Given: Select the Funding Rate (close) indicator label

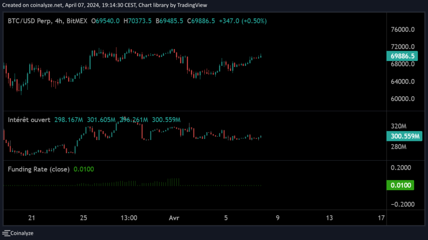Looking at the screenshot, I should 39,169.
